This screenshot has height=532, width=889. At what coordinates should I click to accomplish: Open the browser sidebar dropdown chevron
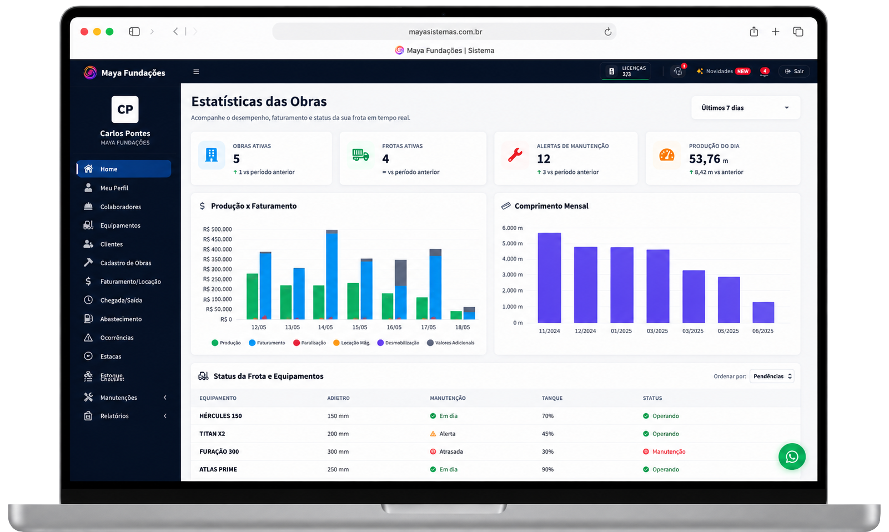[x=152, y=32]
